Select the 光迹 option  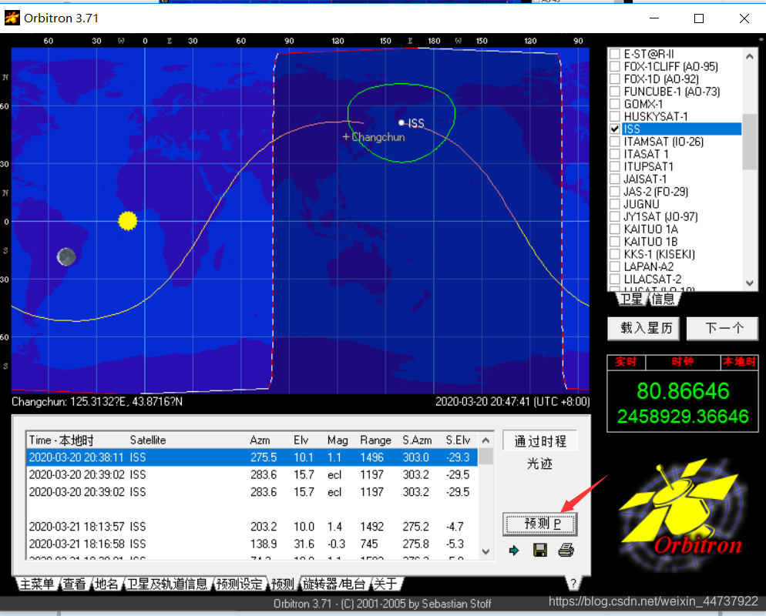click(x=539, y=464)
